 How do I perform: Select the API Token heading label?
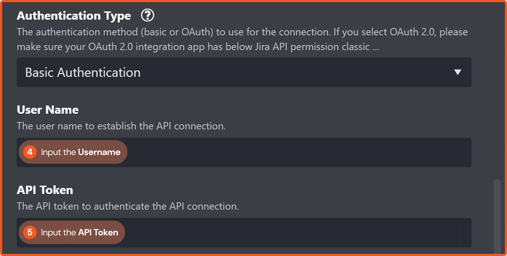point(45,190)
